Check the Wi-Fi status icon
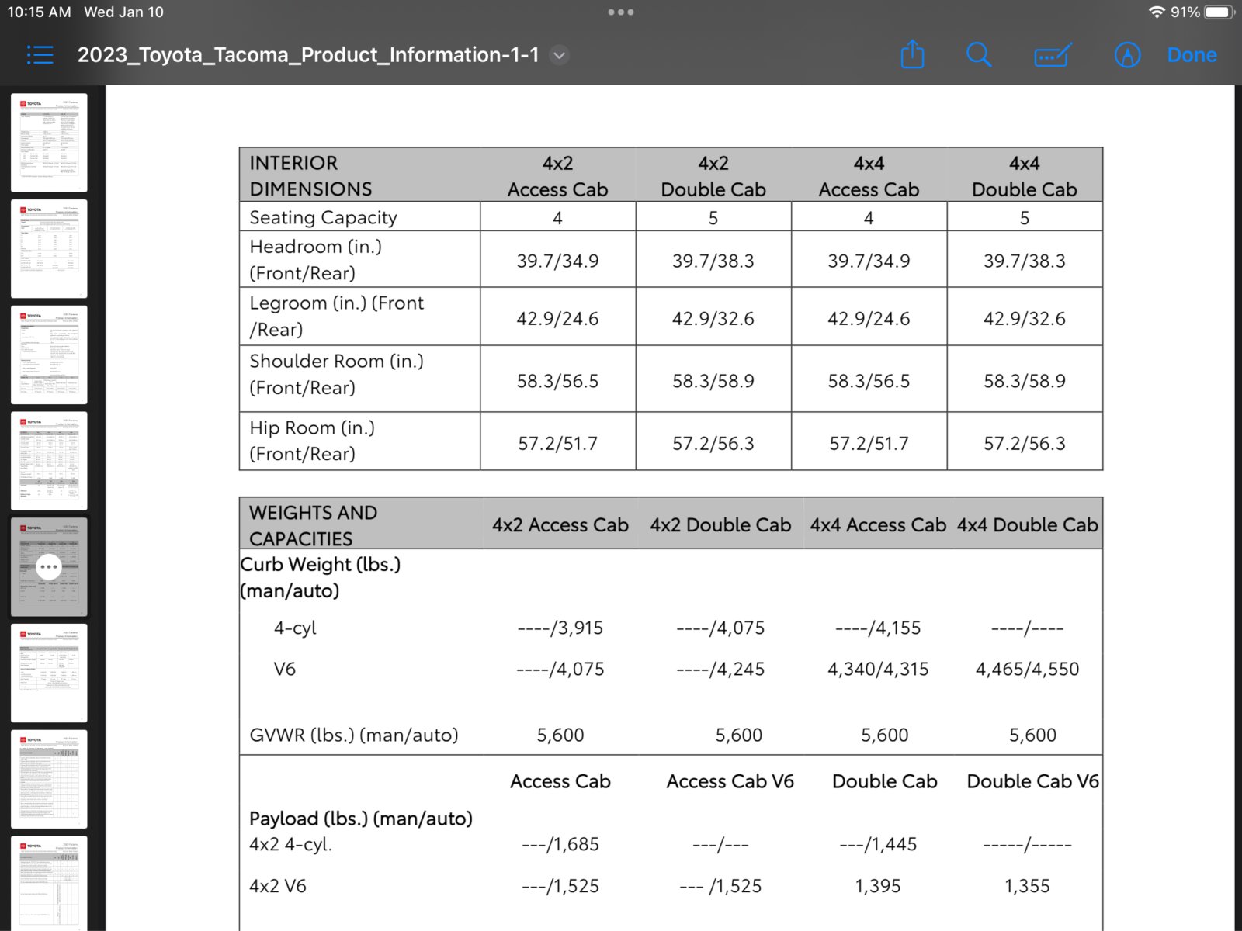This screenshot has height=931, width=1242. click(x=1157, y=12)
